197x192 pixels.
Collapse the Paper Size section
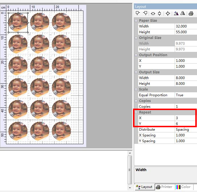(136, 21)
